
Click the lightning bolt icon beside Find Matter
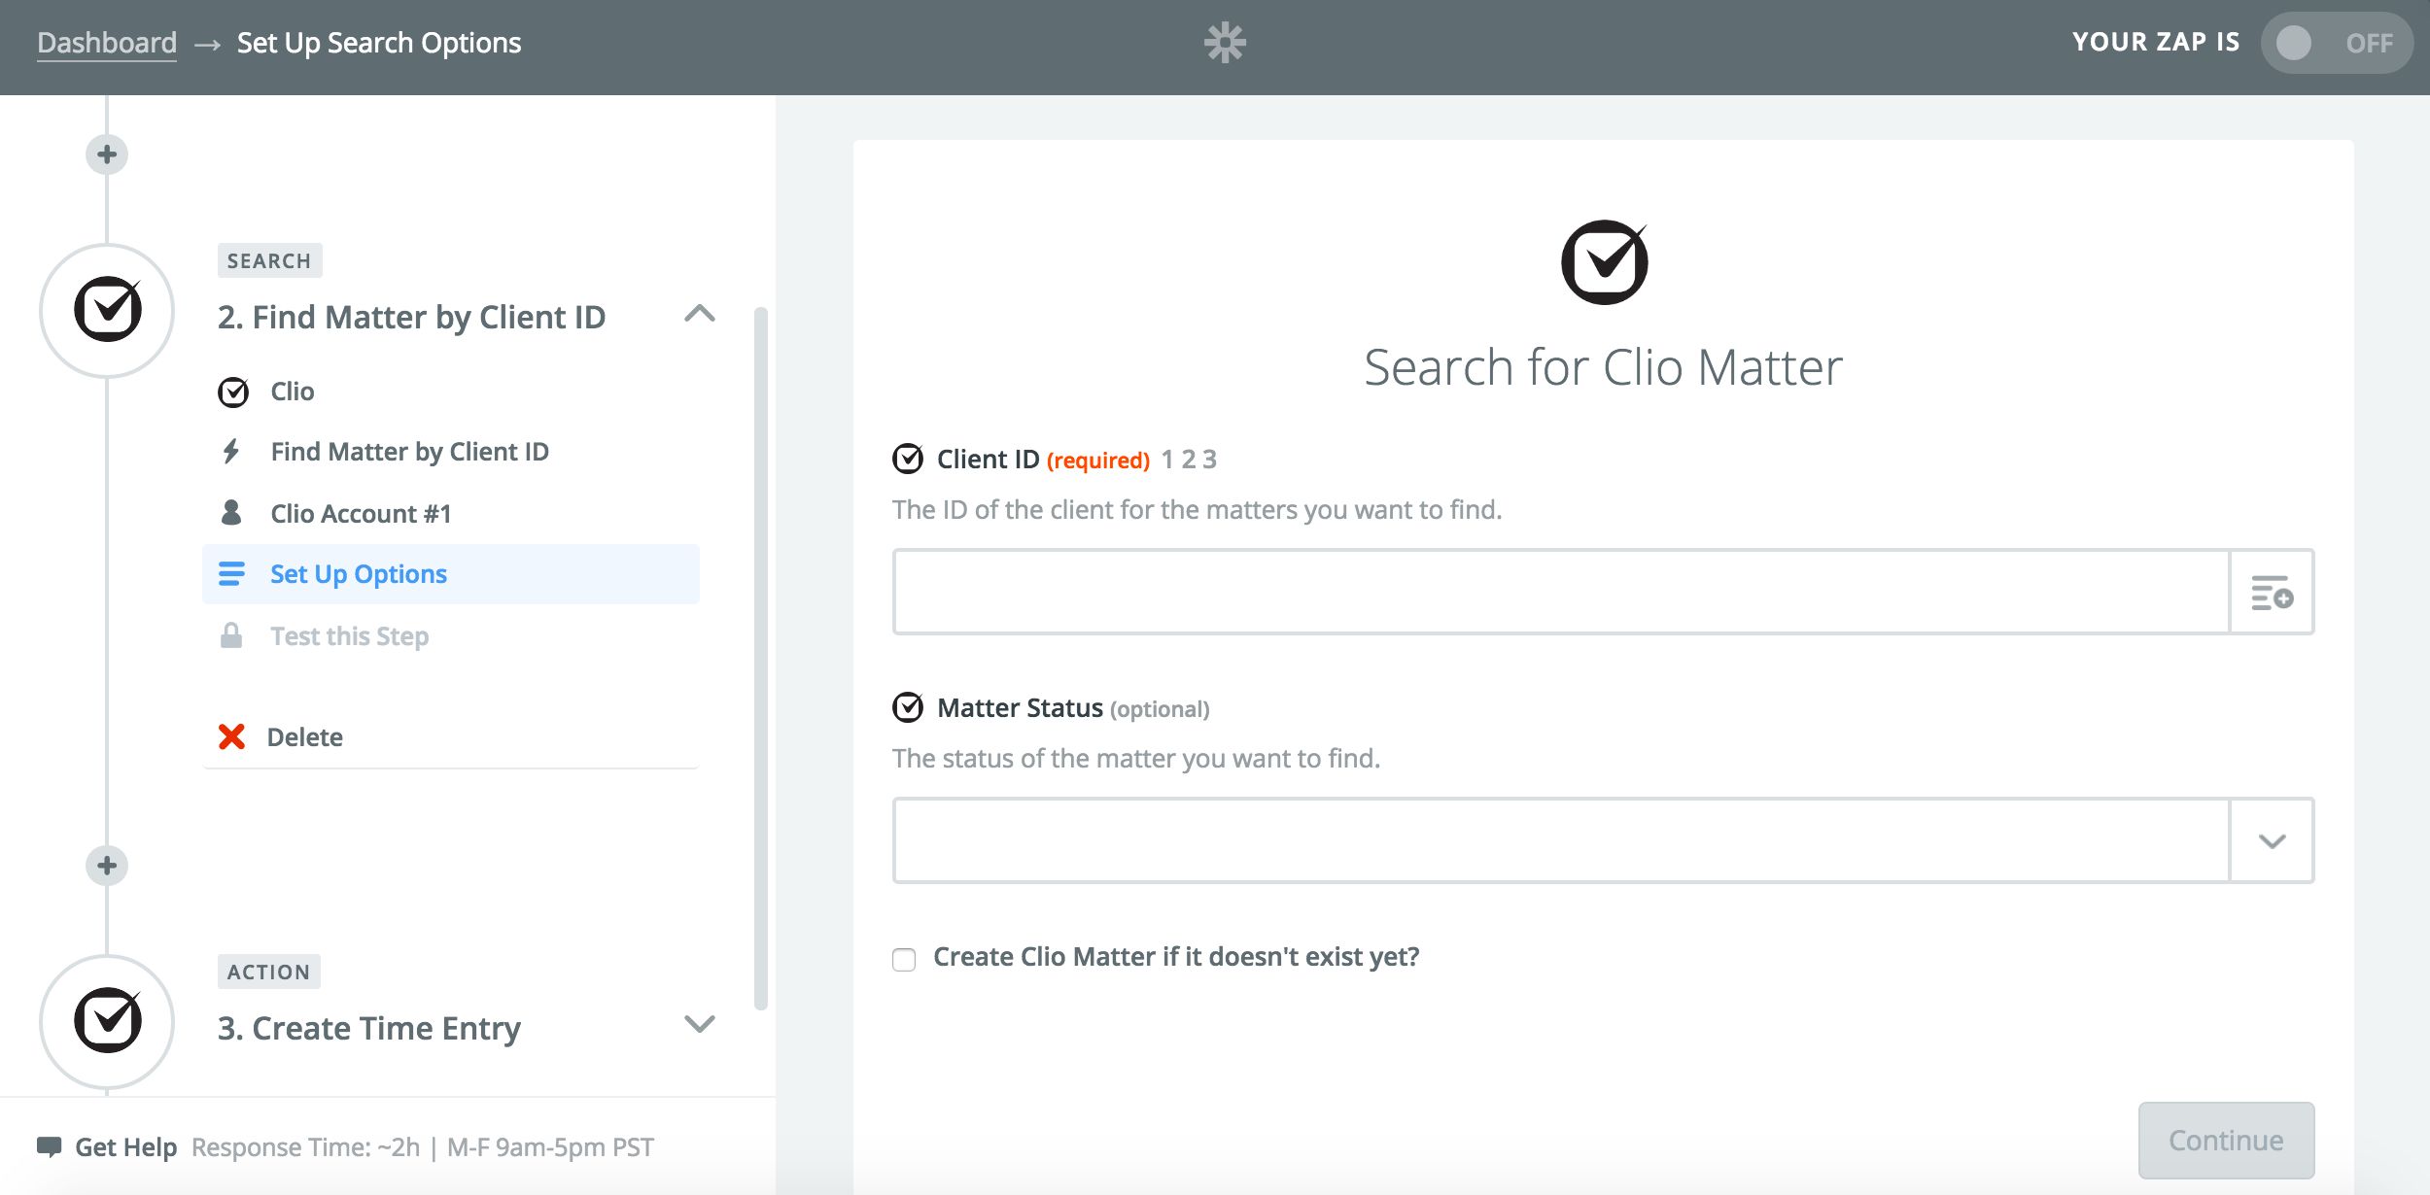click(231, 451)
